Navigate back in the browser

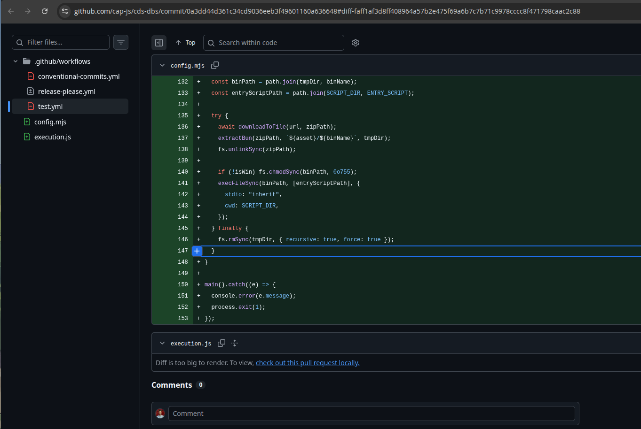point(10,11)
